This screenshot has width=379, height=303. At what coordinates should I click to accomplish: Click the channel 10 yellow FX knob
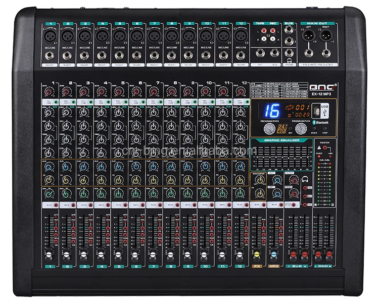coord(206,180)
